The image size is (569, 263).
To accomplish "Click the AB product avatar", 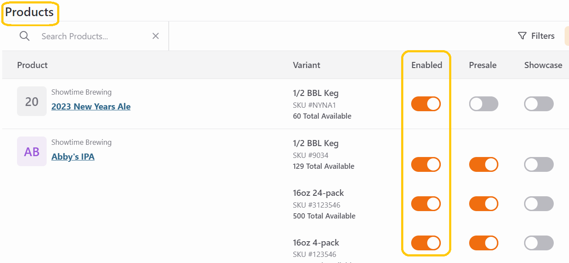I will point(32,151).
